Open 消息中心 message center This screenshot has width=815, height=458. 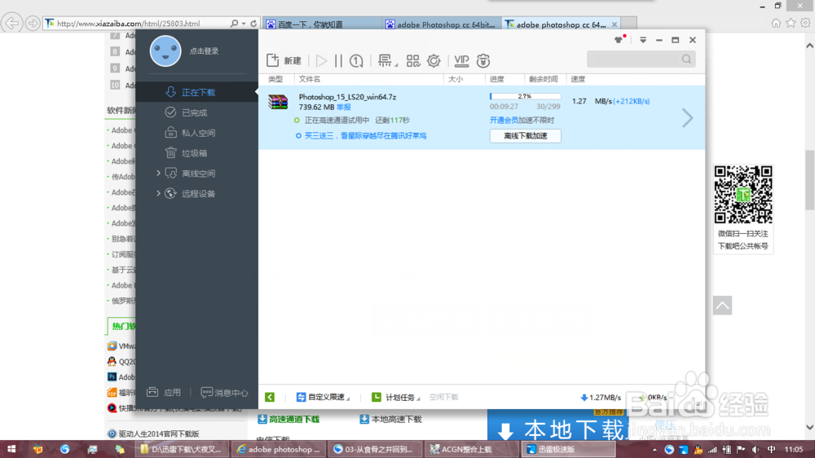point(224,393)
